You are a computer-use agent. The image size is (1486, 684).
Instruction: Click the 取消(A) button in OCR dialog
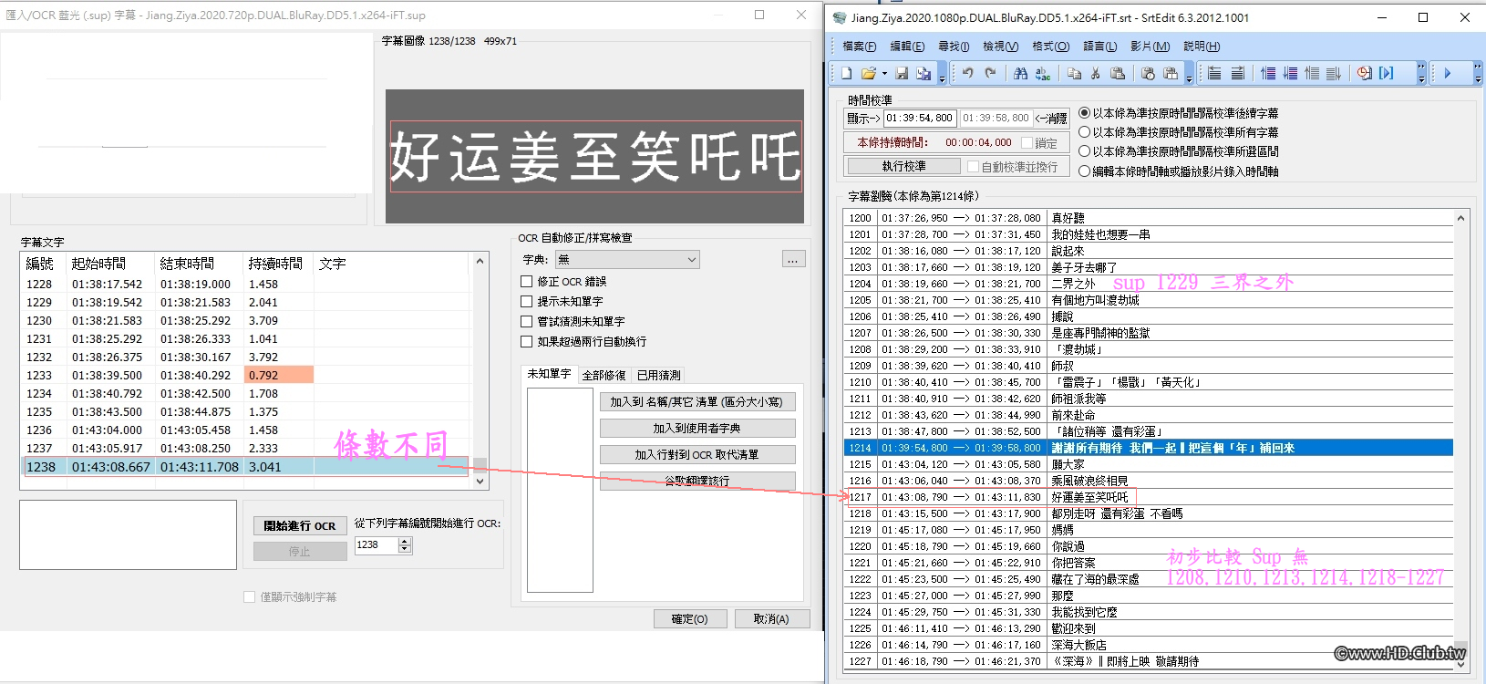pyautogui.click(x=771, y=619)
